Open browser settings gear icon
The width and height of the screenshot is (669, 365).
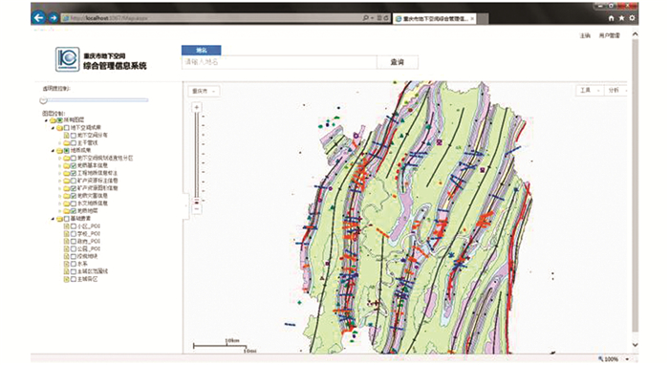(x=632, y=18)
